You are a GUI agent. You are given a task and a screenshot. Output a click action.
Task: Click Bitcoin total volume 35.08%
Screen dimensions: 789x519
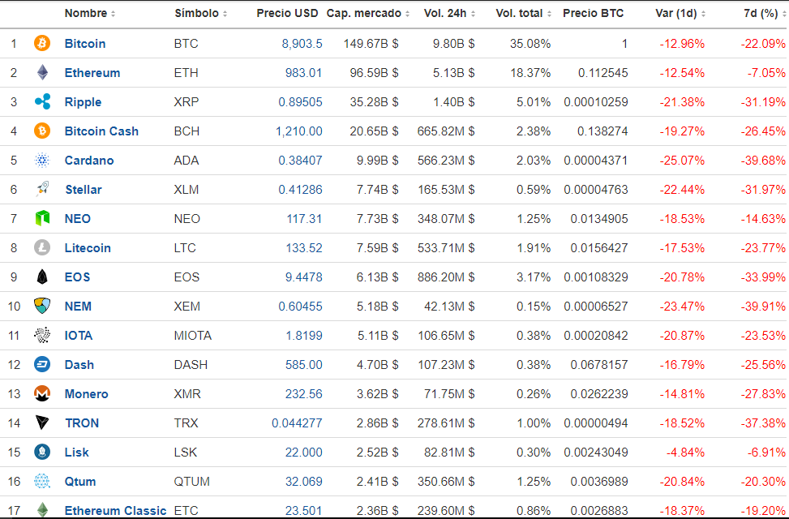530,44
